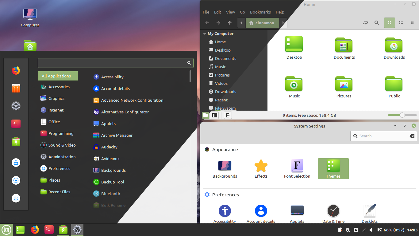Open the Mint menu button on the panel
The width and height of the screenshot is (419, 236).
tap(6, 230)
